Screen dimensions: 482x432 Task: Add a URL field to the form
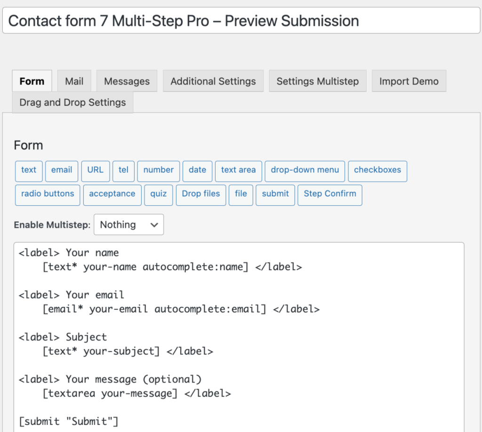[95, 171]
